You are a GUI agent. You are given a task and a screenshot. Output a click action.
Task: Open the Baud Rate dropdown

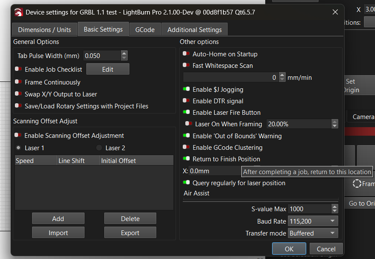pos(313,221)
